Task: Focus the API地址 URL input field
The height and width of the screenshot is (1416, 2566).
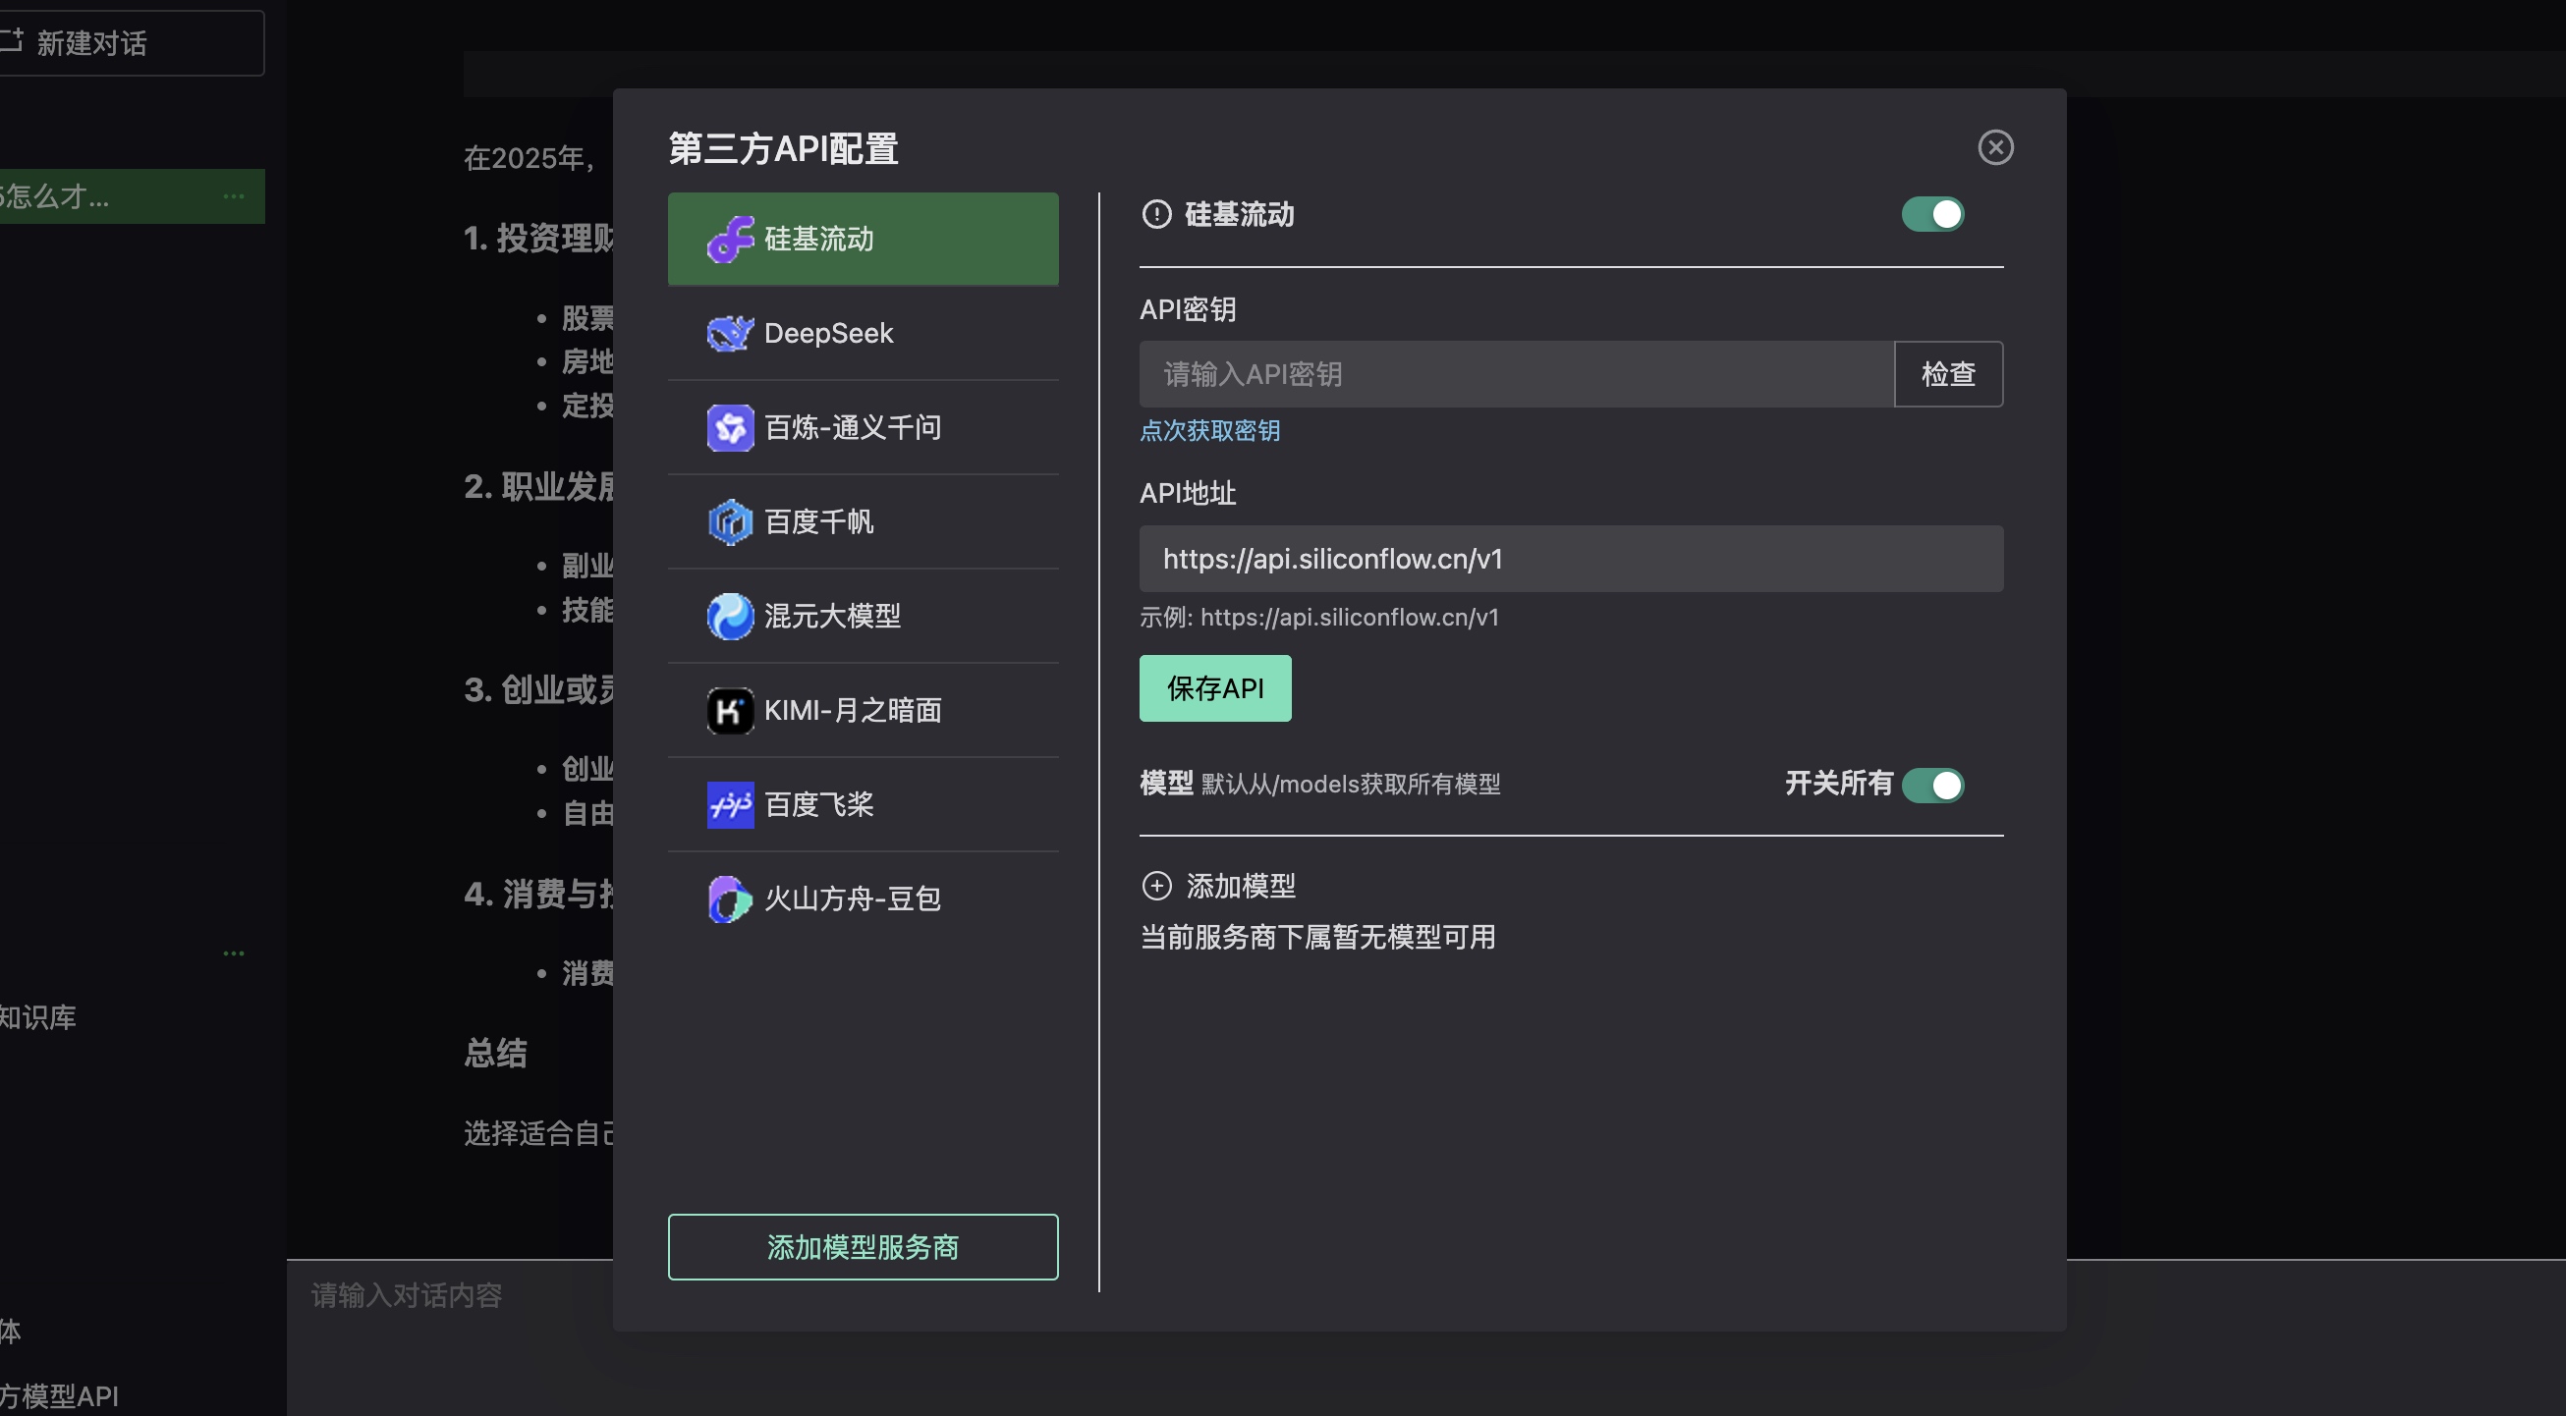Action: (1571, 559)
